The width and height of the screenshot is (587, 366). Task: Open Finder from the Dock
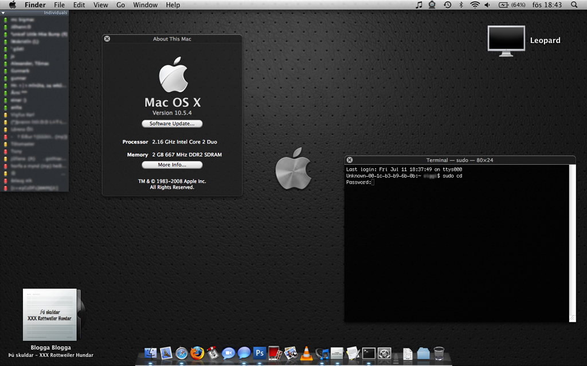(x=151, y=352)
